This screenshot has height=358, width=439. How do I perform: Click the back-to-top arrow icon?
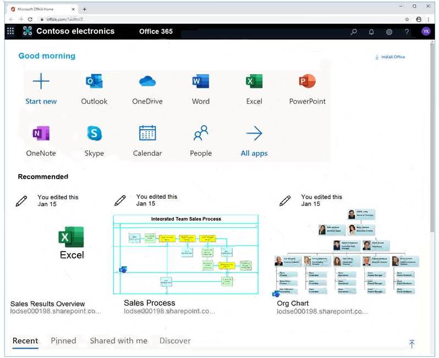tap(411, 344)
